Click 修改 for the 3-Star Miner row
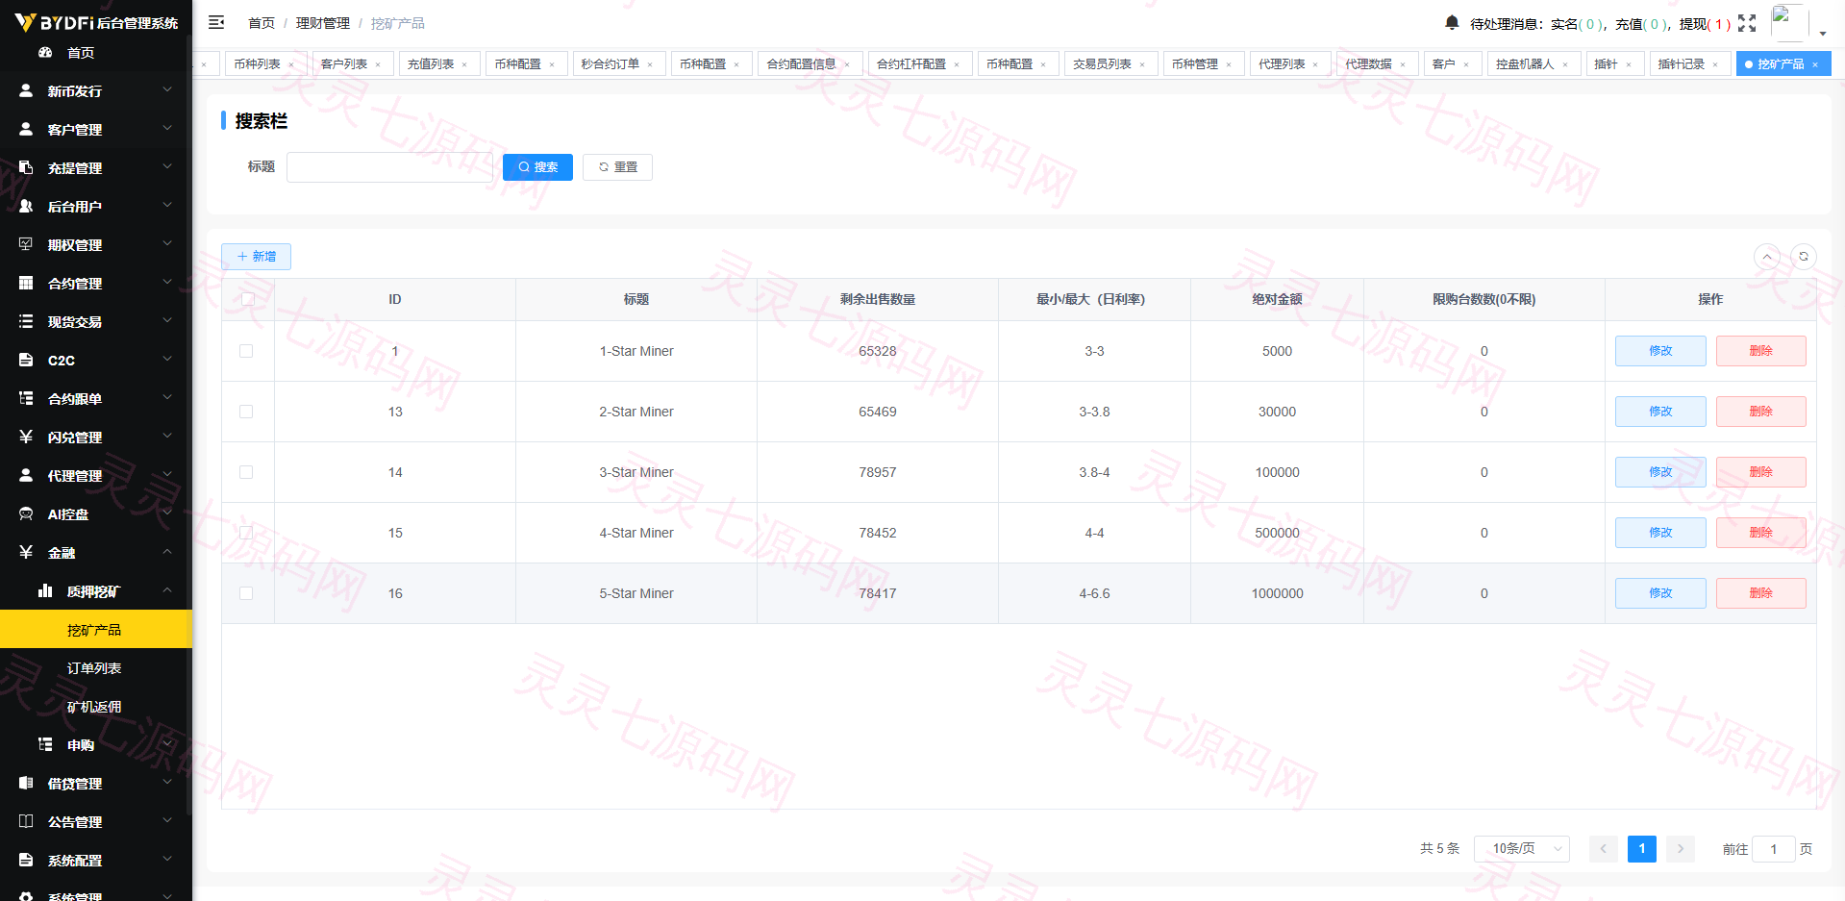 1660,472
